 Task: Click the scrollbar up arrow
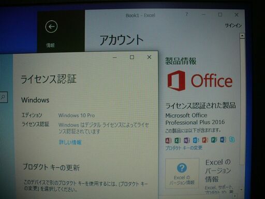242,36
